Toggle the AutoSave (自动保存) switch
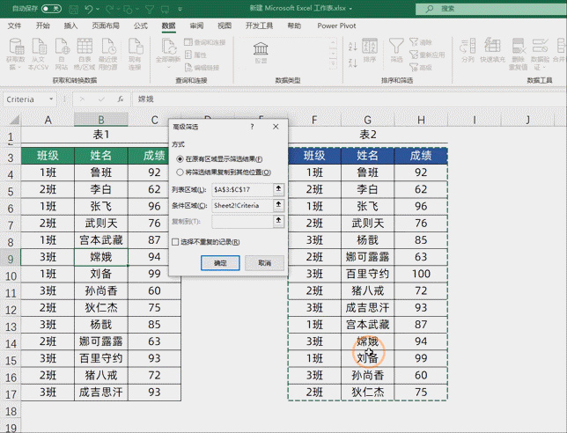 [51, 9]
